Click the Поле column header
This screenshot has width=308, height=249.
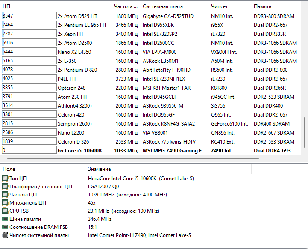pos(42,169)
